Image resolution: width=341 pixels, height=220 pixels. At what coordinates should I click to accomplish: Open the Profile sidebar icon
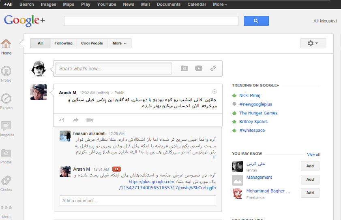click(6, 71)
